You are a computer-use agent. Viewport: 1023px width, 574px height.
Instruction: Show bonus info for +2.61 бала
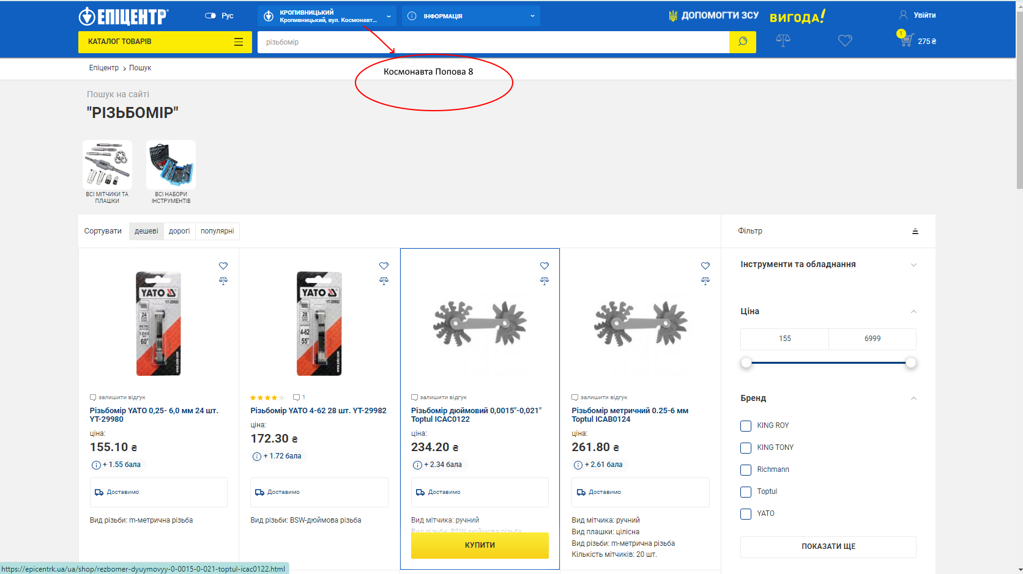[x=578, y=465]
